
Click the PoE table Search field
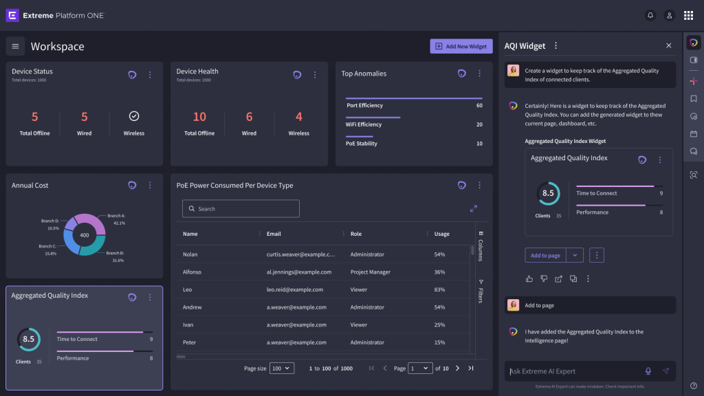(x=241, y=209)
